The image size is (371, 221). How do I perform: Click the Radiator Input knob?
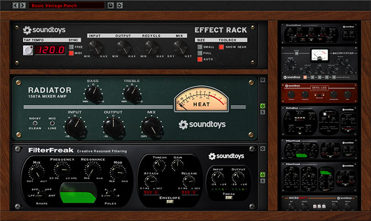click(75, 127)
